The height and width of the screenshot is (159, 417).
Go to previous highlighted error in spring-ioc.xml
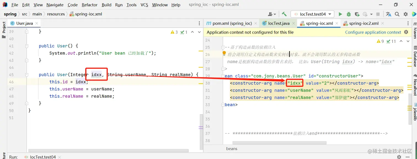point(401,41)
